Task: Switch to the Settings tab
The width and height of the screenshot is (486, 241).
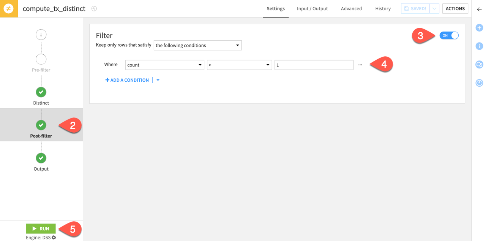Action: (276, 9)
